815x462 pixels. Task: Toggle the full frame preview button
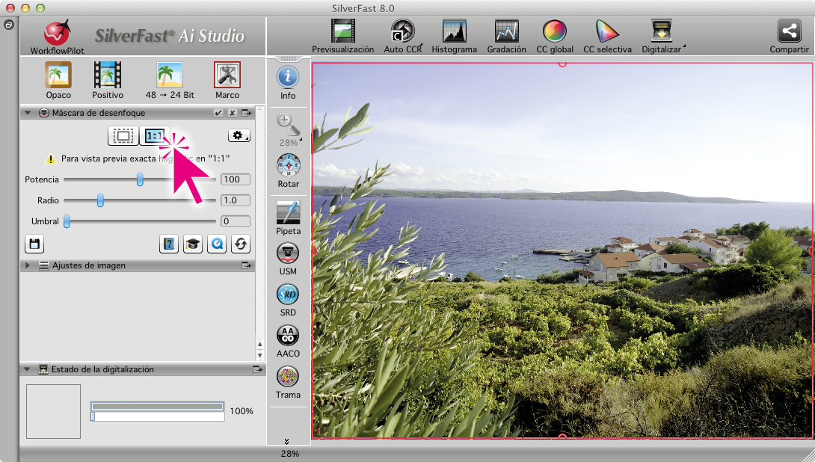[123, 135]
